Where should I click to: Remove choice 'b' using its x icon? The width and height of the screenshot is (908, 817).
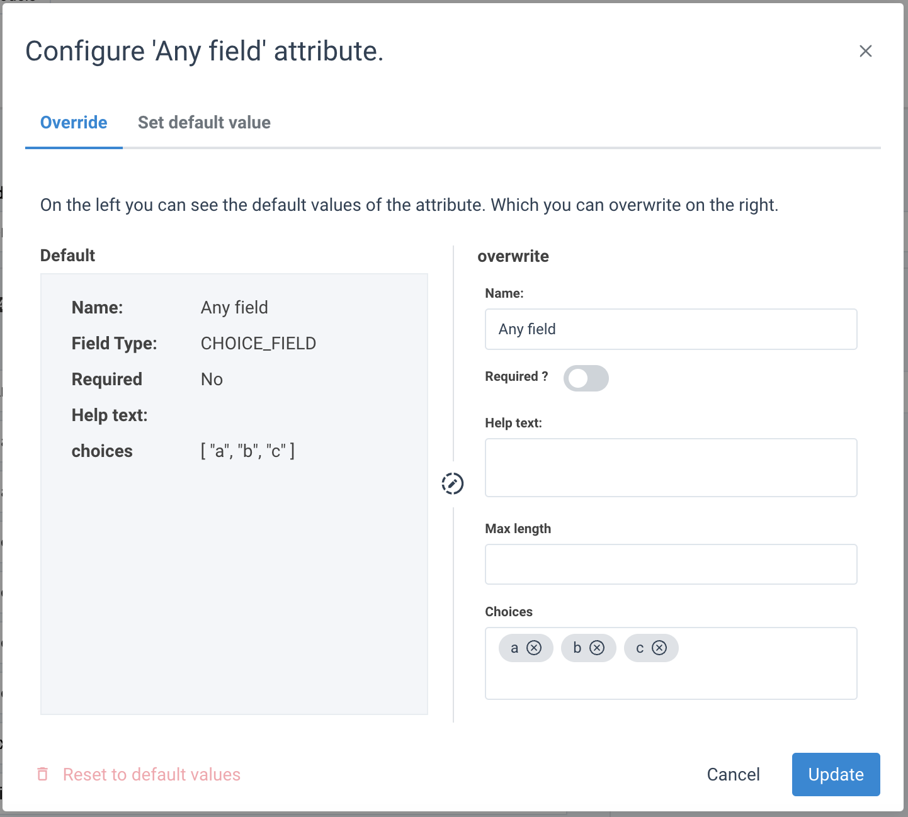[597, 648]
